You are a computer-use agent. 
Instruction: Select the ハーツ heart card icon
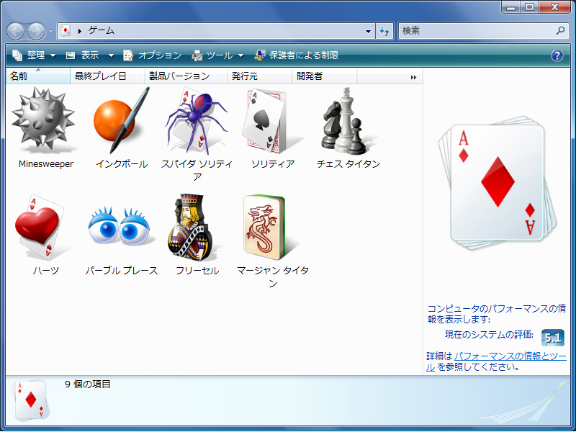[40, 227]
